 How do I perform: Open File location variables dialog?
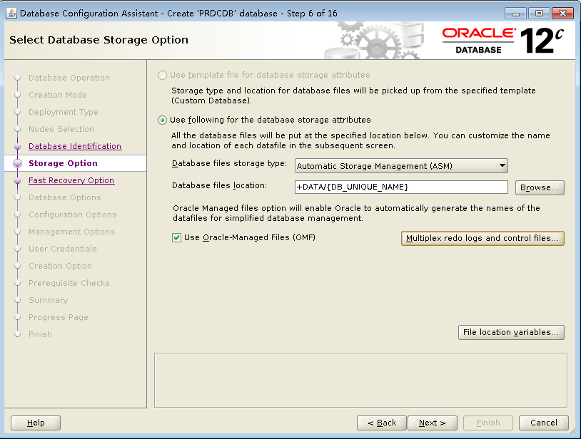coord(511,332)
